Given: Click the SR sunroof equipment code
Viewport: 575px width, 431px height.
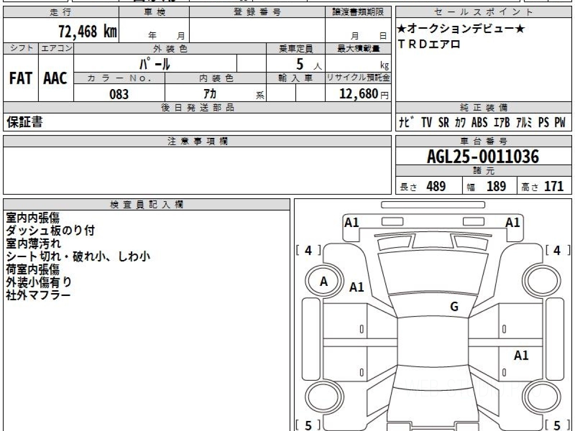Looking at the screenshot, I should click(444, 123).
